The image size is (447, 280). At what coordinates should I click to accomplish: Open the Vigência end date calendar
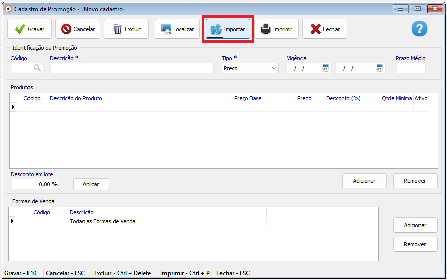pos(379,68)
